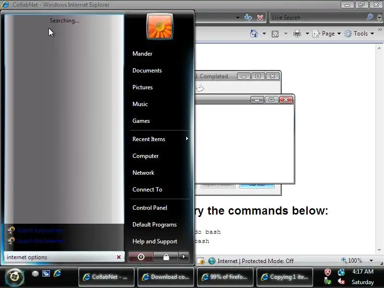The image size is (384, 288).
Task: Open shutdown options arrow menu
Action: pyautogui.click(x=184, y=257)
